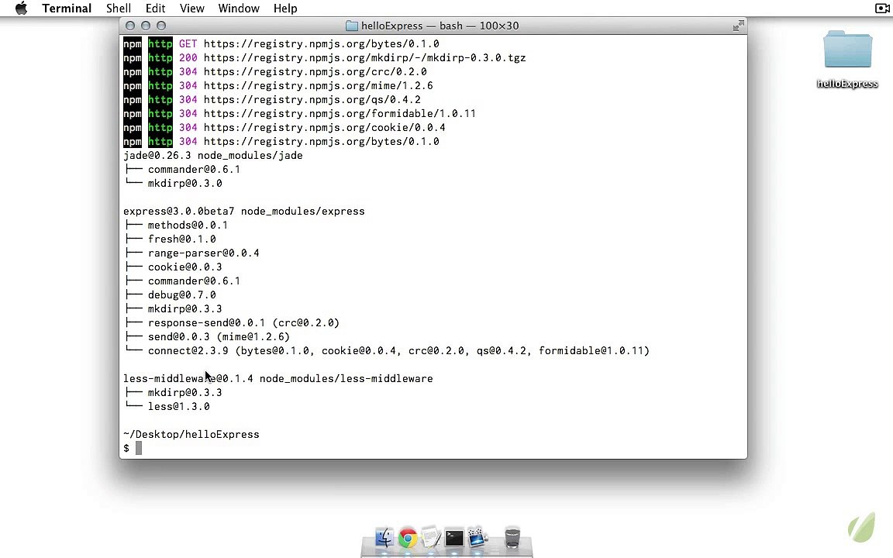Click 'mkdirp@0.3.3' under the express tree

coord(185,309)
